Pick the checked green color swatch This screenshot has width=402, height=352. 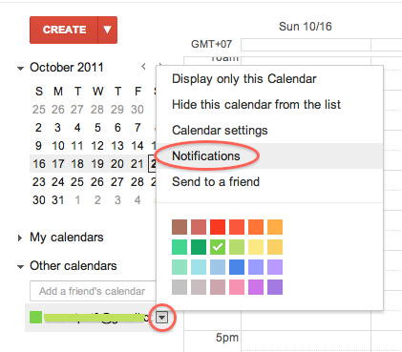click(218, 247)
